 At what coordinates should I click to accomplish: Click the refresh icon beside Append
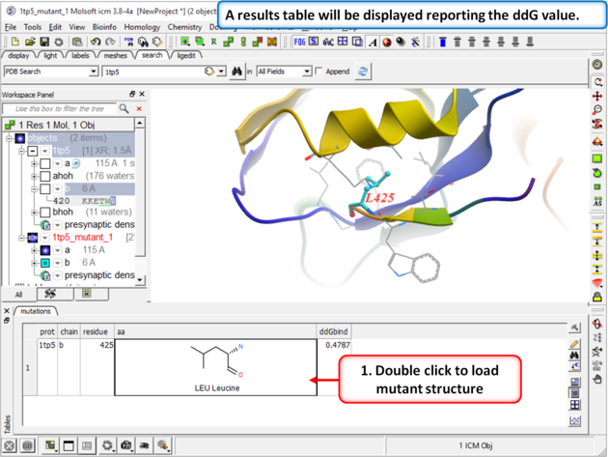pyautogui.click(x=363, y=71)
